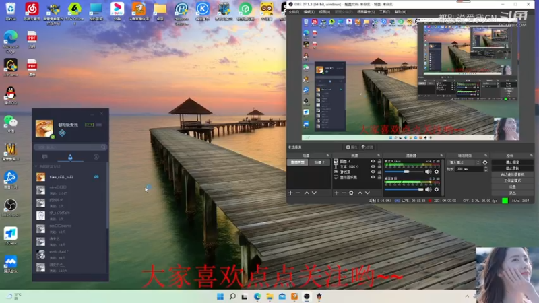Open the 淡入淡出 transition dropdown

coord(464,162)
